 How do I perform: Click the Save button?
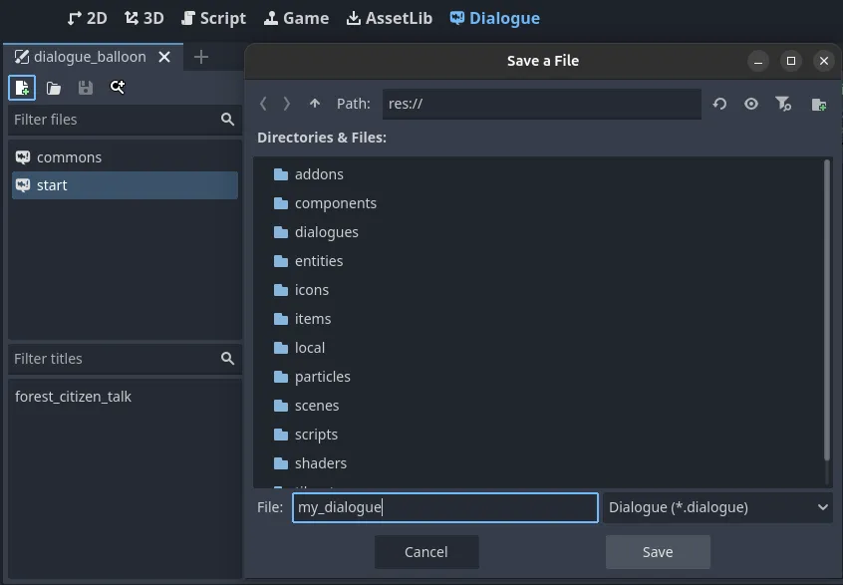[658, 551]
